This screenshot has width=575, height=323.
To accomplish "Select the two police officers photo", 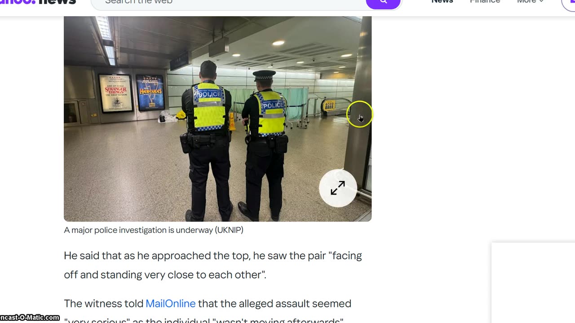I will (217, 119).
